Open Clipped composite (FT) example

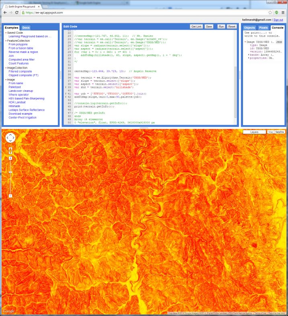[23, 75]
